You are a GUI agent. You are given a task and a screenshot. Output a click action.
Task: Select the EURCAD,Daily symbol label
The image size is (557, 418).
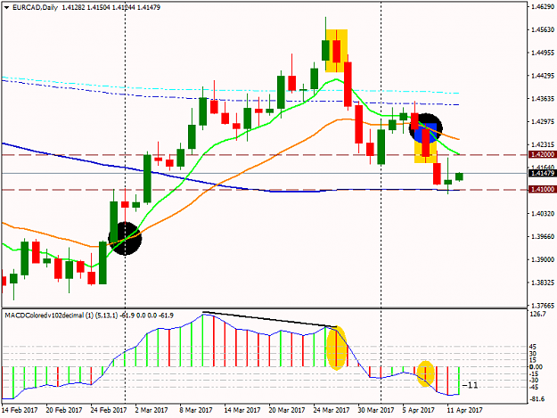pyautogui.click(x=35, y=7)
